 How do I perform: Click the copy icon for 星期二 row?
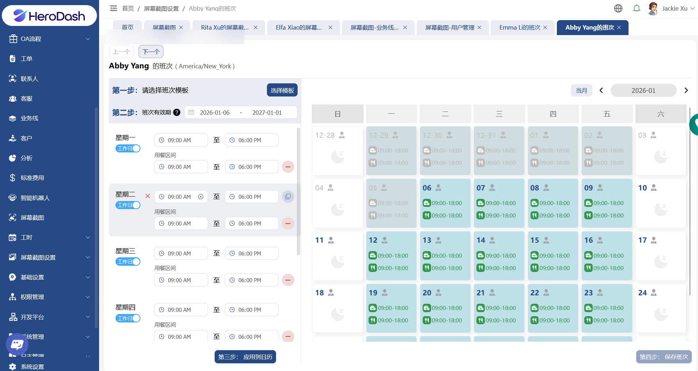[288, 197]
